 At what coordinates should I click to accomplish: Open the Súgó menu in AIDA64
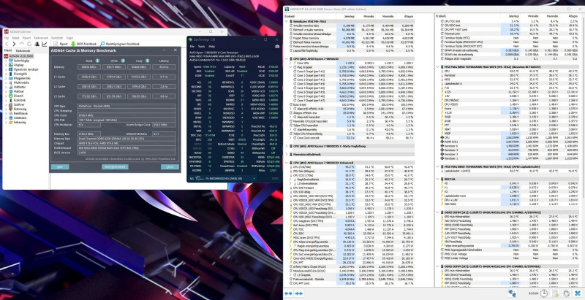[69, 38]
